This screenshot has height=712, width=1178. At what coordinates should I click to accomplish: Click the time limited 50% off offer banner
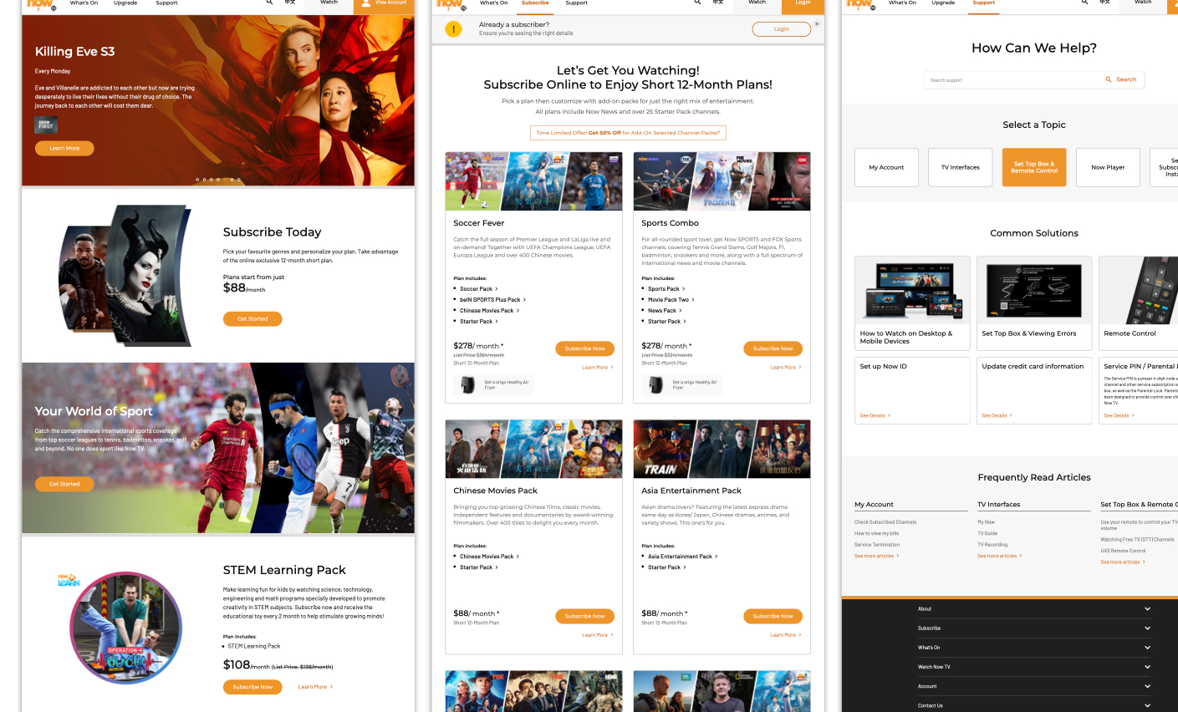coord(628,133)
